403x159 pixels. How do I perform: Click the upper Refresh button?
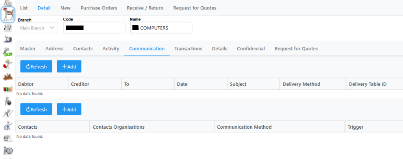point(36,67)
